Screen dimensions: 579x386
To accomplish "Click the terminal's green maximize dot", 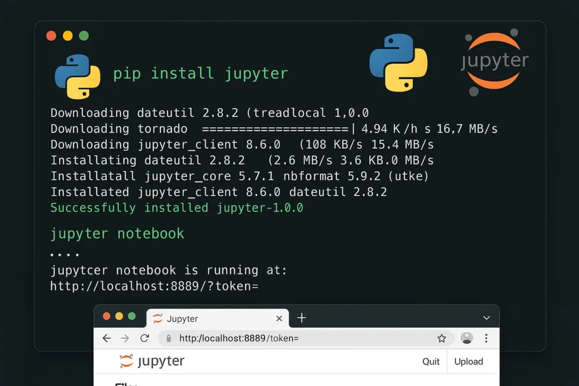I will coord(84,36).
